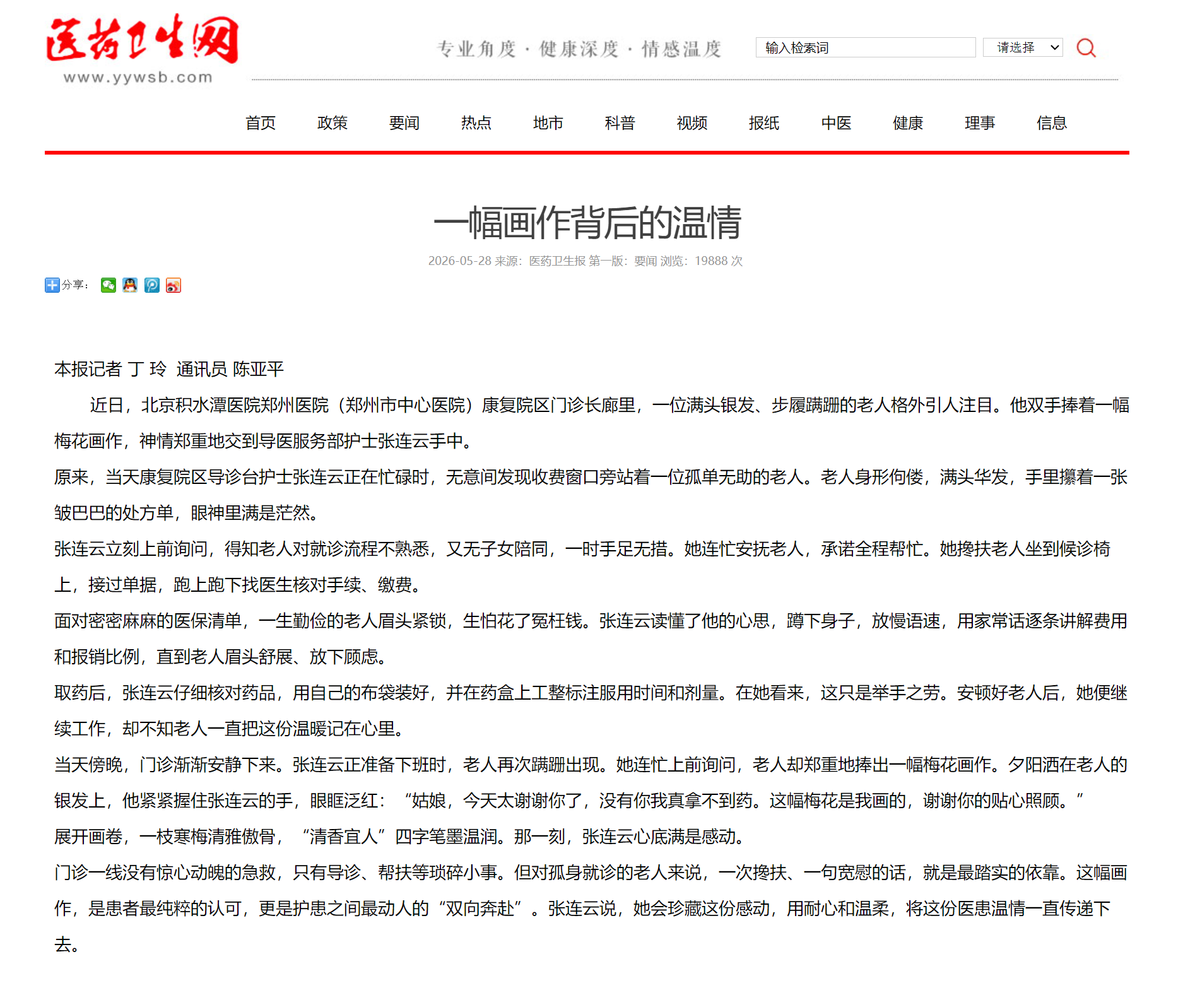The height and width of the screenshot is (988, 1183).
Task: Open the 信息 nav item
Action: pyautogui.click(x=1052, y=123)
